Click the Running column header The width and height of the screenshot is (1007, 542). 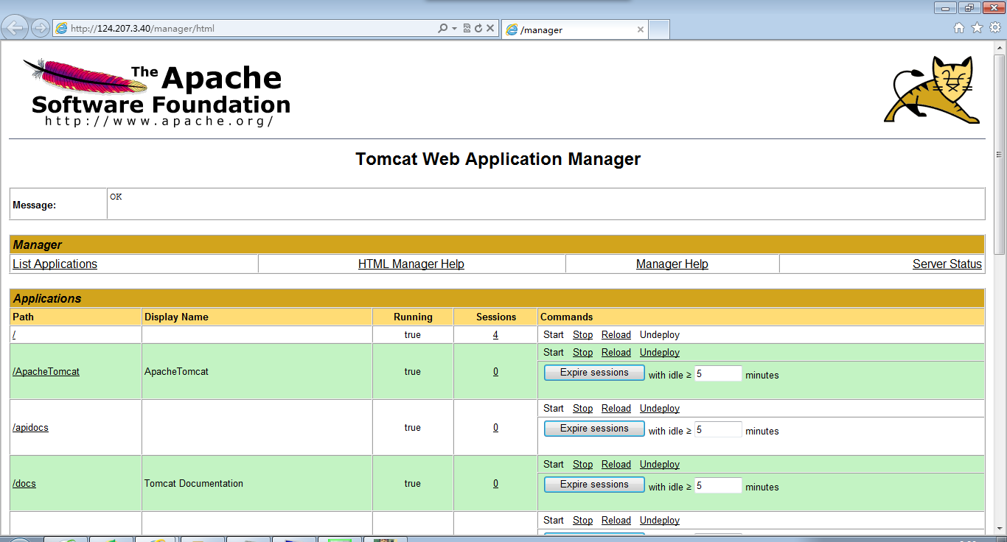coord(413,317)
